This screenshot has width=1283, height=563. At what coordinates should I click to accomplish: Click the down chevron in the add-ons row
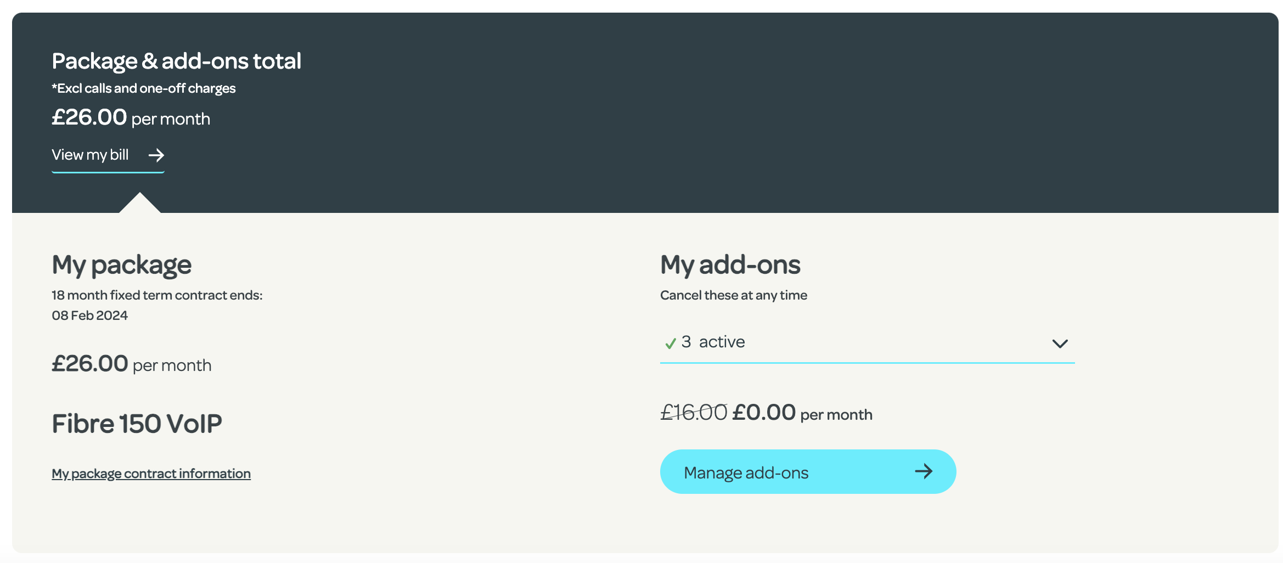pos(1060,344)
